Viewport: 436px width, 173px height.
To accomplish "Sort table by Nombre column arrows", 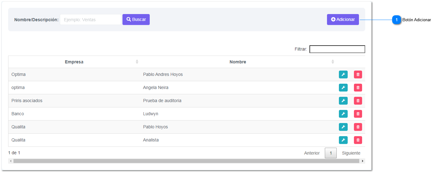I will (333, 62).
